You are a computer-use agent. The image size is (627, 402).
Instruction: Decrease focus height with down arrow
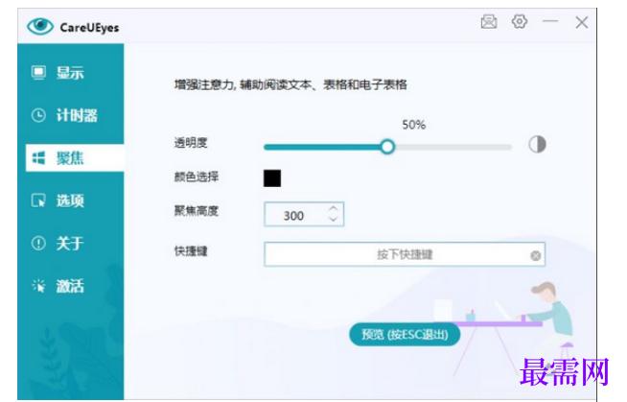[x=333, y=219]
